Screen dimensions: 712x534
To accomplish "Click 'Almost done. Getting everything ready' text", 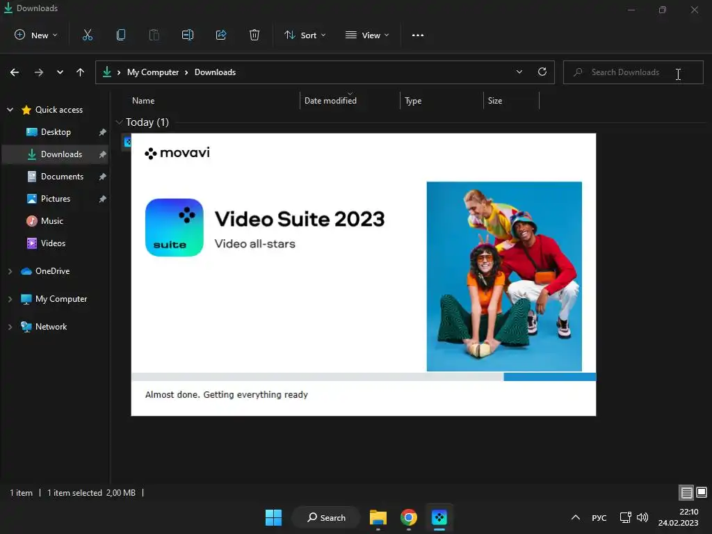I will [227, 395].
